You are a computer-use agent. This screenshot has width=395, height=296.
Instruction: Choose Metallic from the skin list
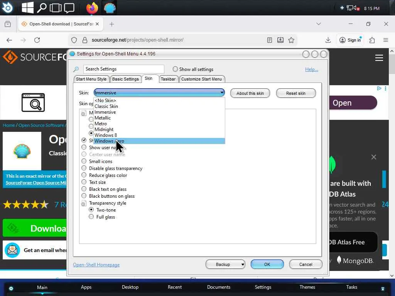[159, 118]
